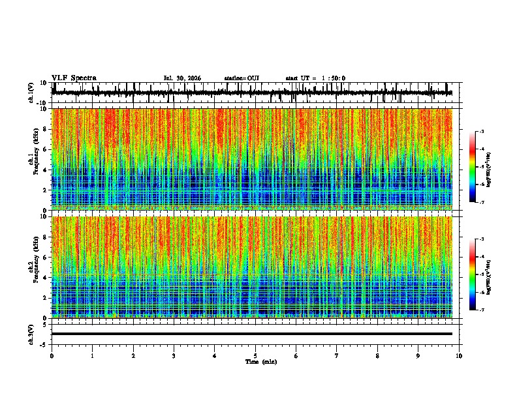
Task: Click inside the ch.1 spectrogram plot
Action: (x=252, y=159)
